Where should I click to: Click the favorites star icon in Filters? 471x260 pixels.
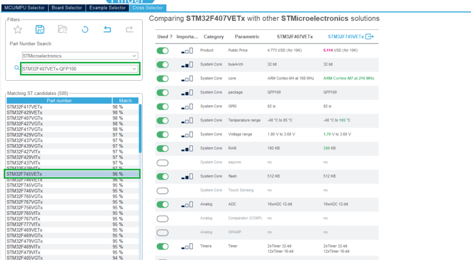[18, 29]
